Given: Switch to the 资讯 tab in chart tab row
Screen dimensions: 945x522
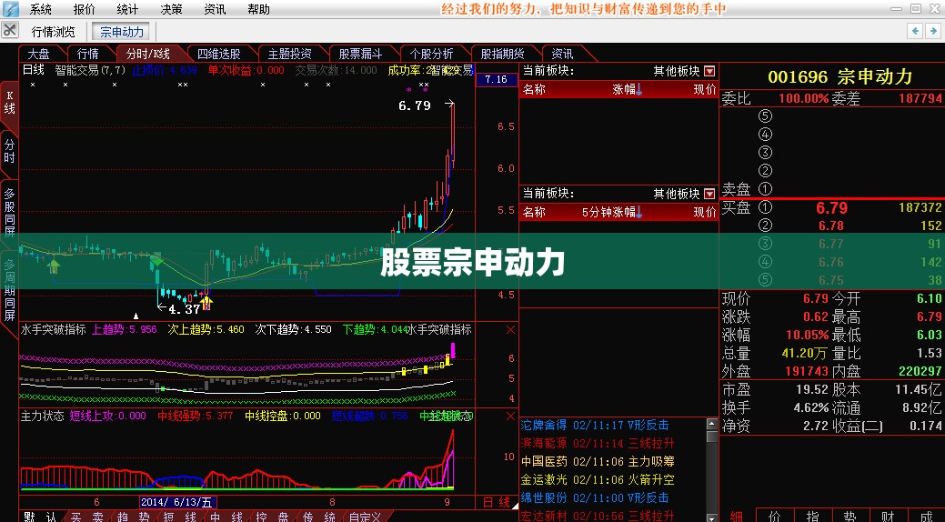Looking at the screenshot, I should [x=562, y=54].
